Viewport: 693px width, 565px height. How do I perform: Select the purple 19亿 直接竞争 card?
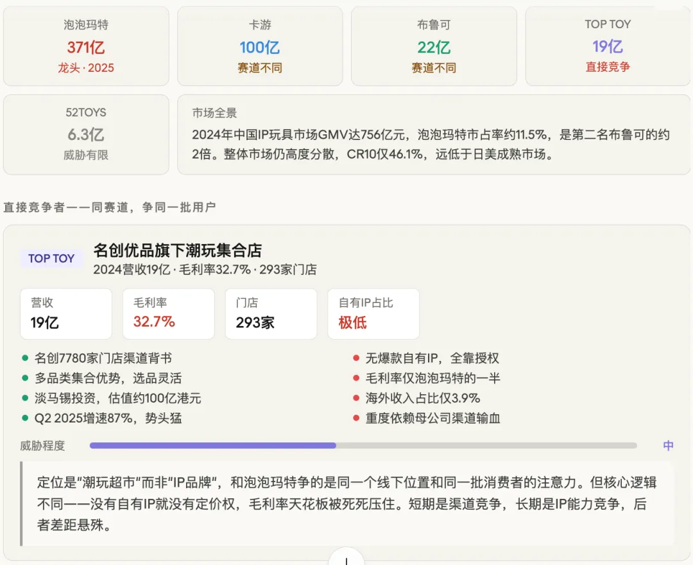tap(608, 46)
